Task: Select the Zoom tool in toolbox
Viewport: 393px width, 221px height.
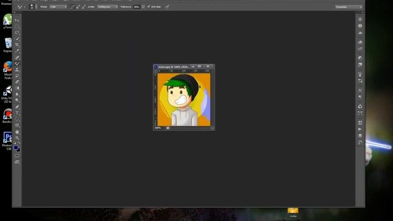Action: click(x=17, y=138)
